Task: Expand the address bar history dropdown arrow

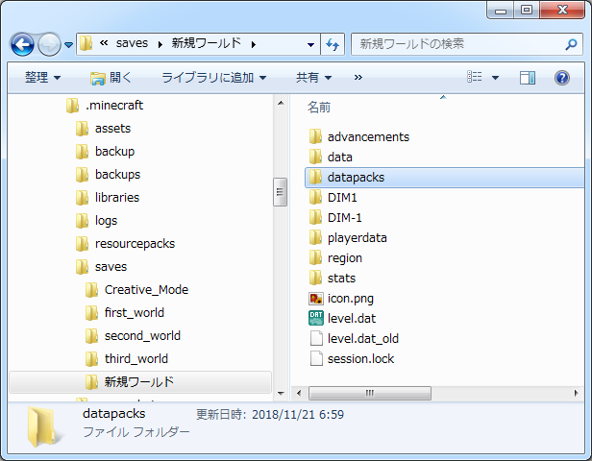Action: [310, 44]
